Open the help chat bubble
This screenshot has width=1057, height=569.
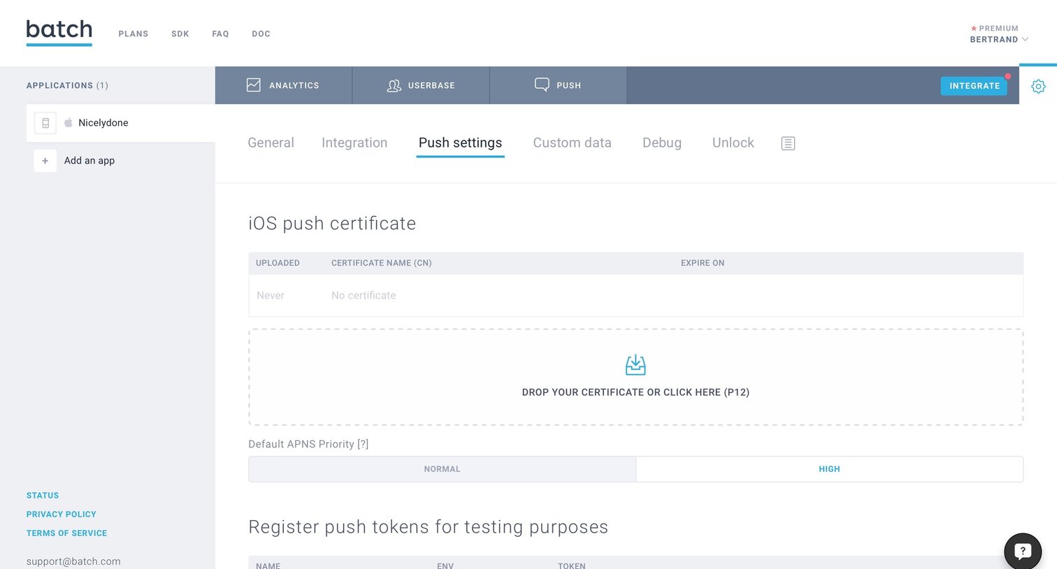pyautogui.click(x=1023, y=551)
